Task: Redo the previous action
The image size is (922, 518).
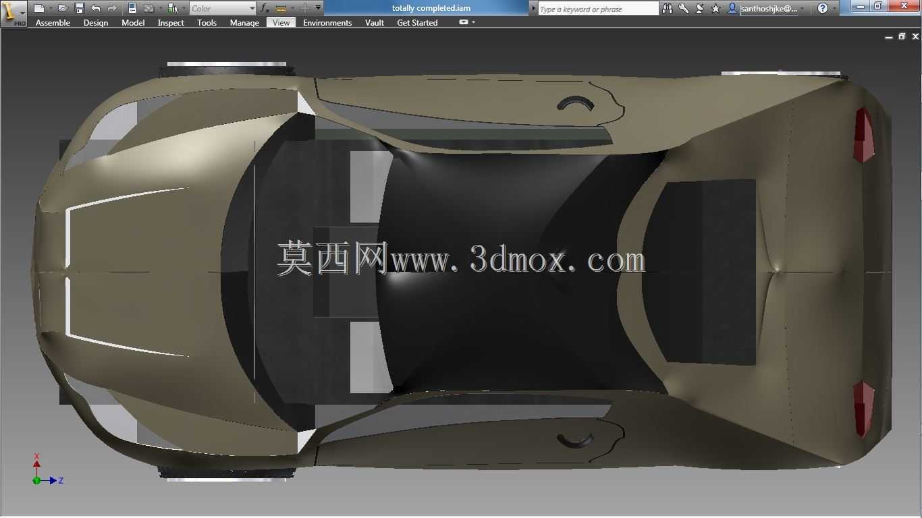Action: 112,8
